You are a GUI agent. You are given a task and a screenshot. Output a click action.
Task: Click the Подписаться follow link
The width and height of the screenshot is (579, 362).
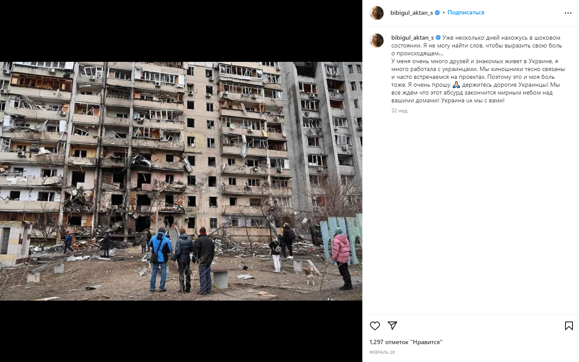point(466,13)
